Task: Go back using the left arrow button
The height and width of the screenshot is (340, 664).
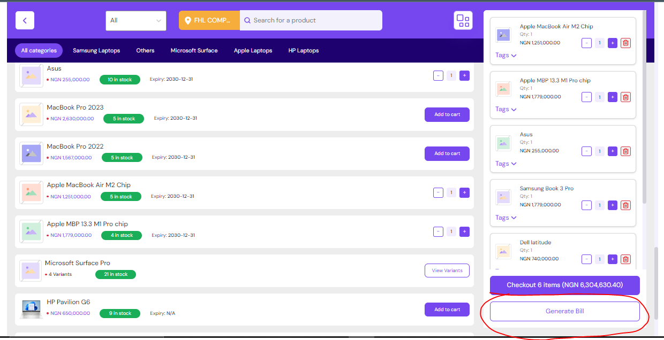Action: [x=25, y=20]
